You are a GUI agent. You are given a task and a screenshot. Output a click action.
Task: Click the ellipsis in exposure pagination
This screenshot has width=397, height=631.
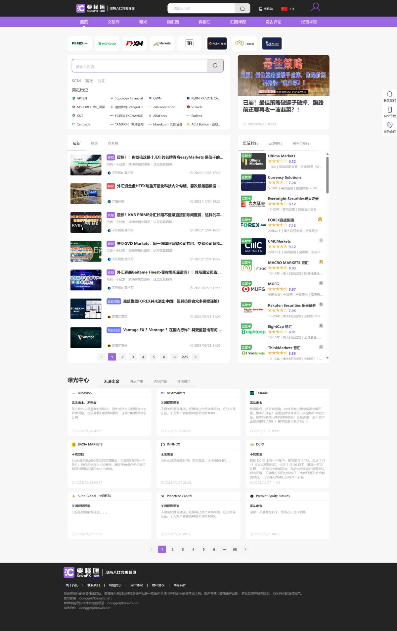[x=224, y=549]
